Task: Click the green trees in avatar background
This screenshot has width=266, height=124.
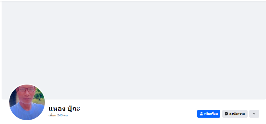Action: (x=39, y=95)
